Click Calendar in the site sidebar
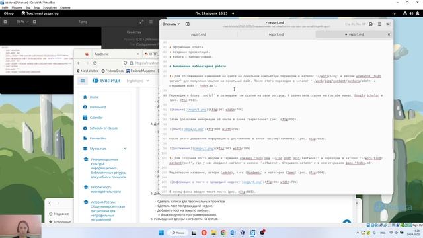 pos(96,118)
